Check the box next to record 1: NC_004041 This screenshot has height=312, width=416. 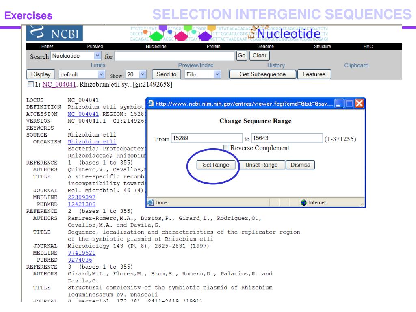(x=31, y=84)
